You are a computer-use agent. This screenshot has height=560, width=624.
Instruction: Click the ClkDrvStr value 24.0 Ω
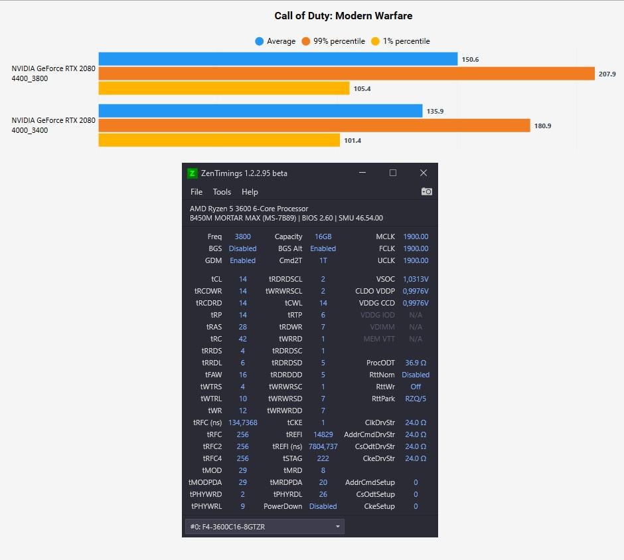(416, 422)
